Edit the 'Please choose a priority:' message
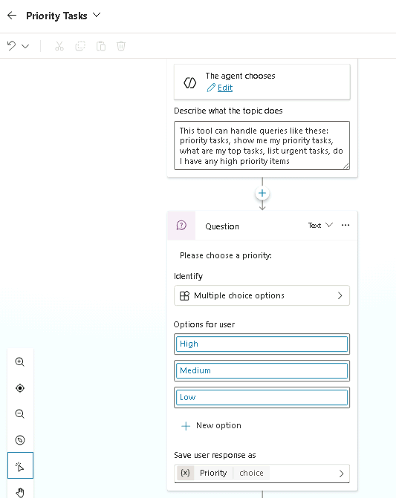396x498 pixels. coord(226,255)
